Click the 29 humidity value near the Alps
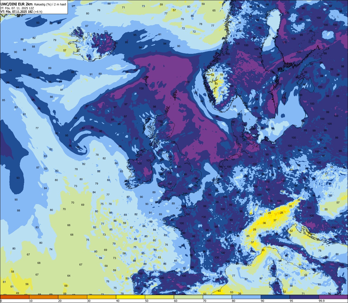 coord(254,230)
